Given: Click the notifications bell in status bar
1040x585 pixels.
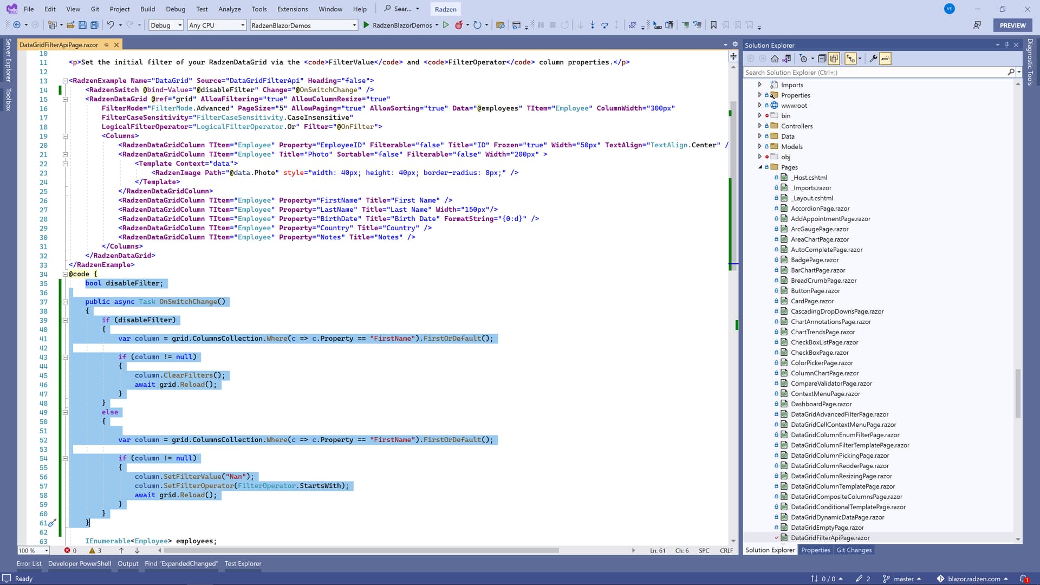Looking at the screenshot, I should point(1024,578).
